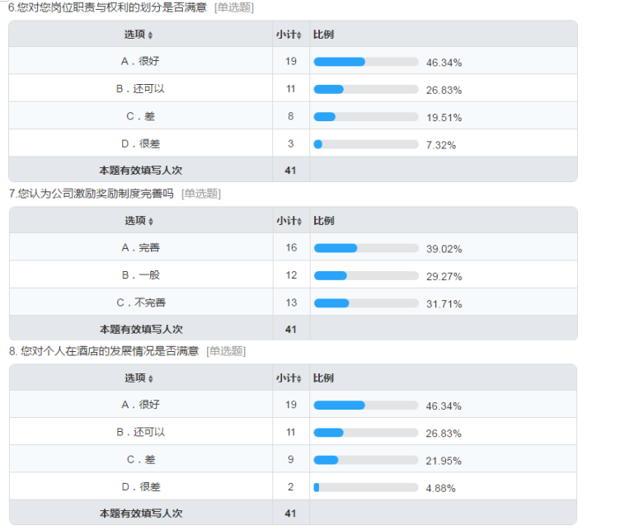Click row C.不完善 in question 7
The width and height of the screenshot is (634, 530).
[x=294, y=303]
